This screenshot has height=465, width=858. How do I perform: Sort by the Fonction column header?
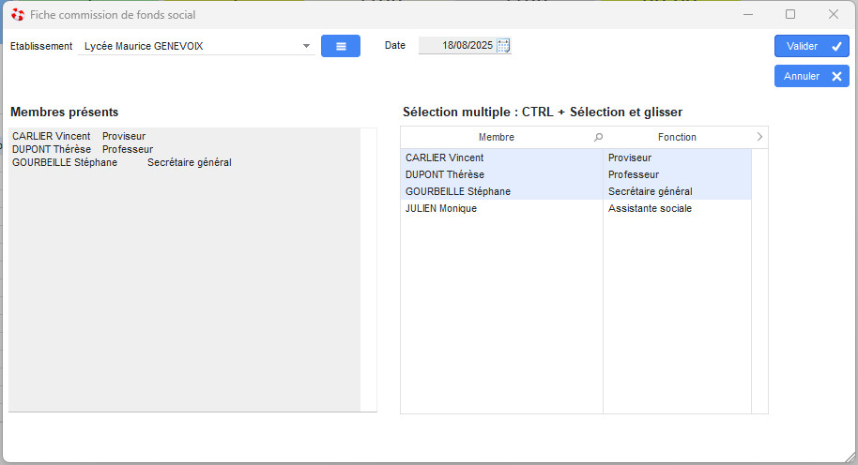point(677,137)
